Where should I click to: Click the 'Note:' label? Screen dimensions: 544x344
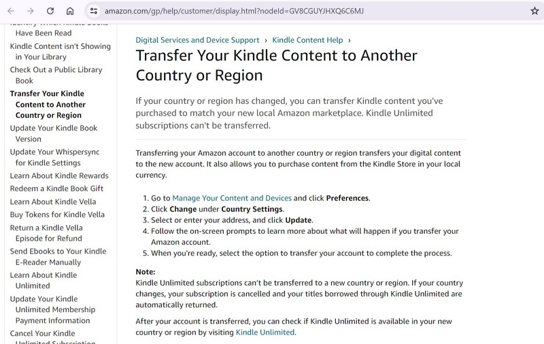pyautogui.click(x=146, y=272)
